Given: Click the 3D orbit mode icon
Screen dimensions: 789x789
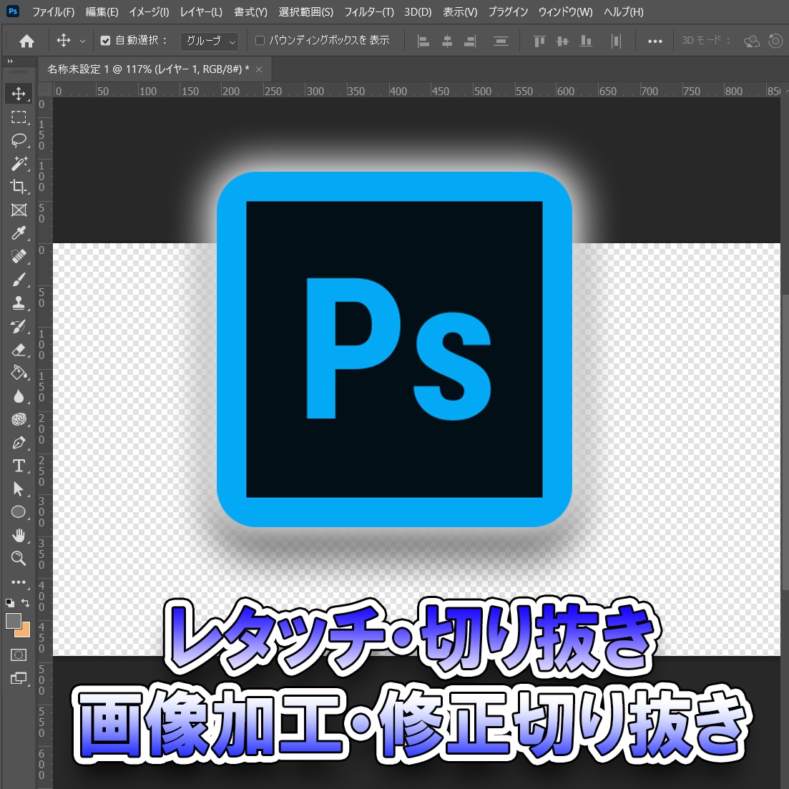Looking at the screenshot, I should 752,41.
